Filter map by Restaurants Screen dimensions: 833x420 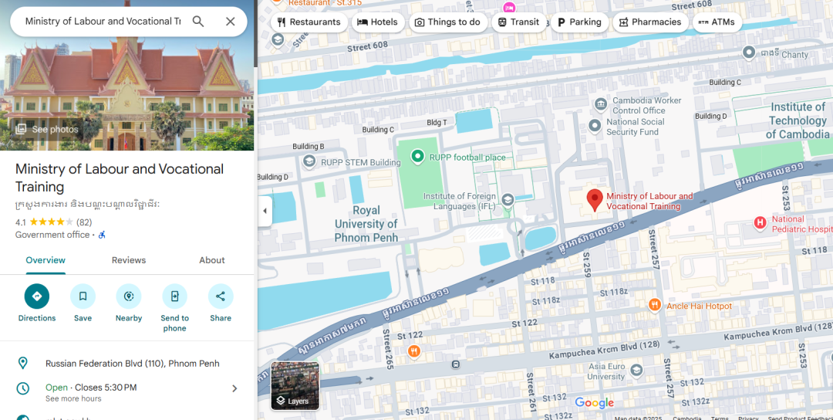(309, 22)
